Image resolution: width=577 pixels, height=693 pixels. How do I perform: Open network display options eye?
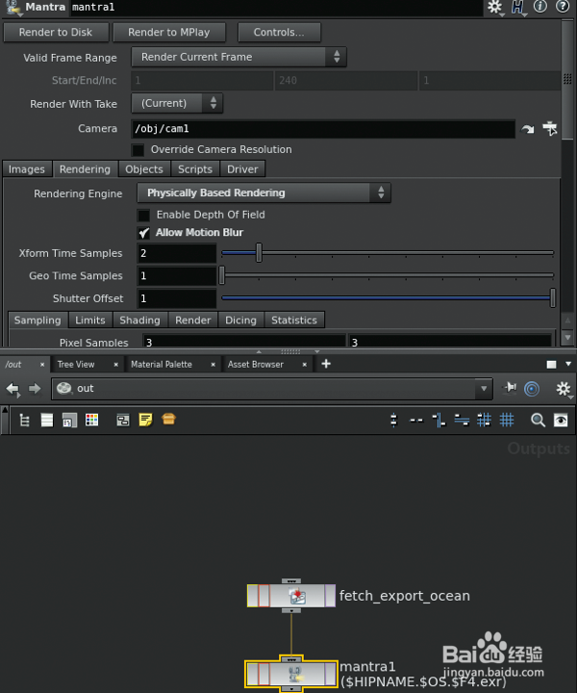click(561, 420)
